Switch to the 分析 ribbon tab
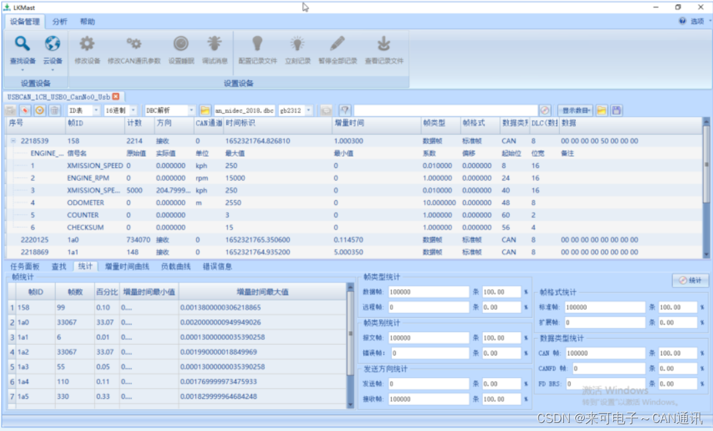713x431 pixels. (60, 21)
